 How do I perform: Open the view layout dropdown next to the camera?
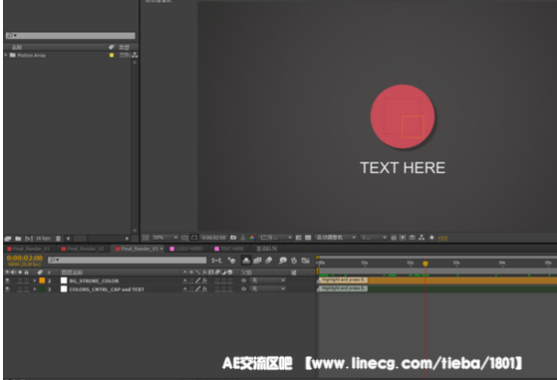coord(374,238)
